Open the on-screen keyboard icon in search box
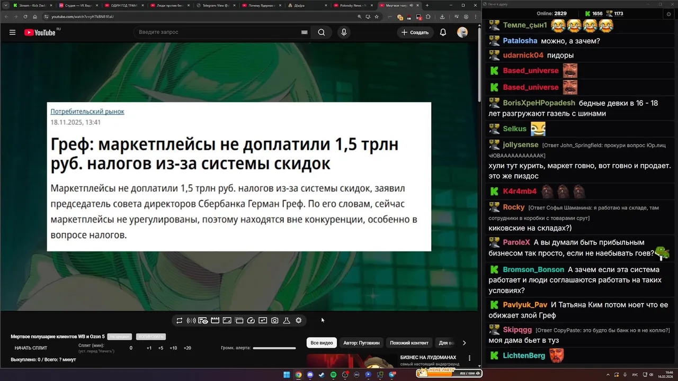The image size is (678, 381). (x=305, y=32)
